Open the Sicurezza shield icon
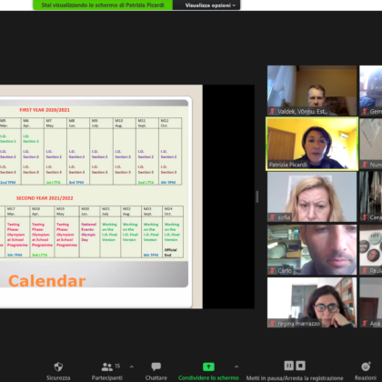382x382 pixels. coord(58,367)
